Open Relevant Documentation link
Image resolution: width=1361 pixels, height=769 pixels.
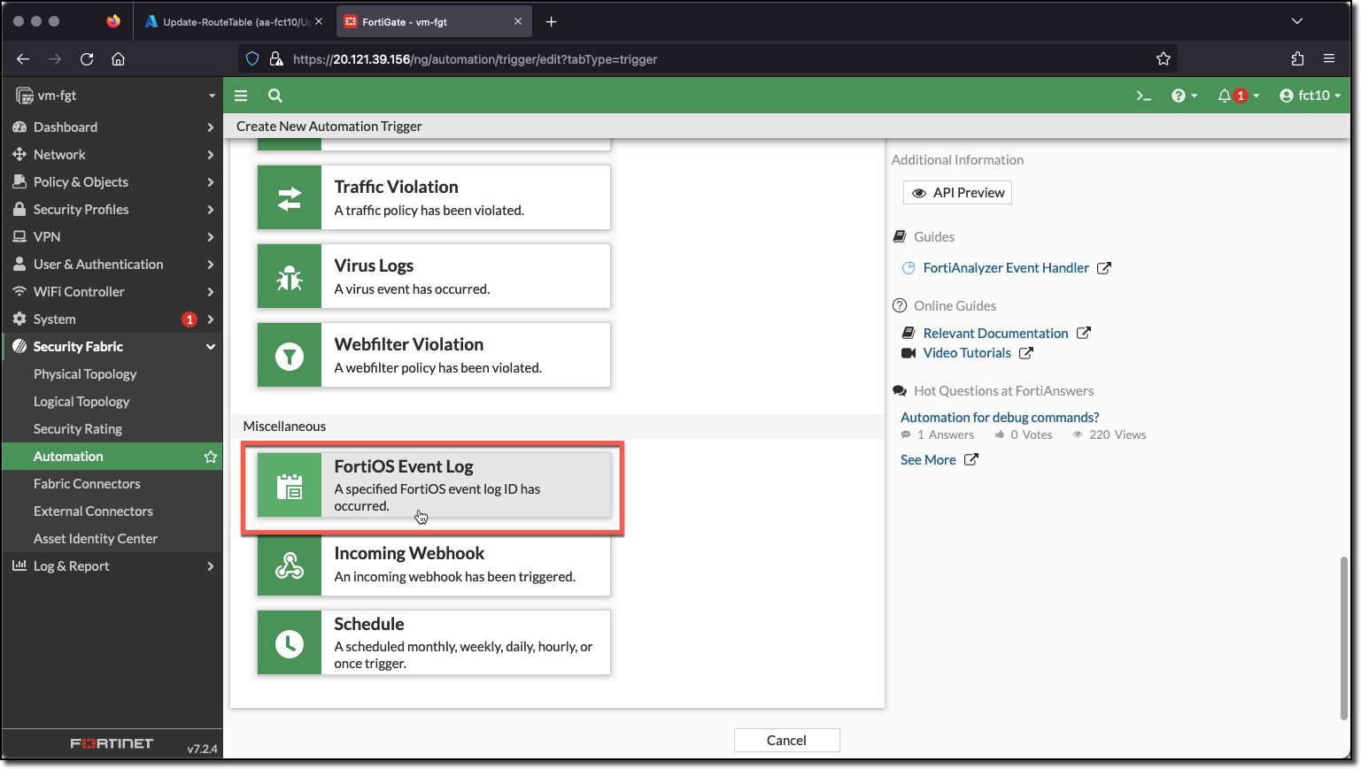(995, 334)
